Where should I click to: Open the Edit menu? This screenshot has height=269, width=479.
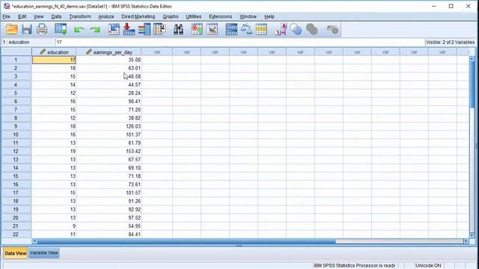point(22,16)
